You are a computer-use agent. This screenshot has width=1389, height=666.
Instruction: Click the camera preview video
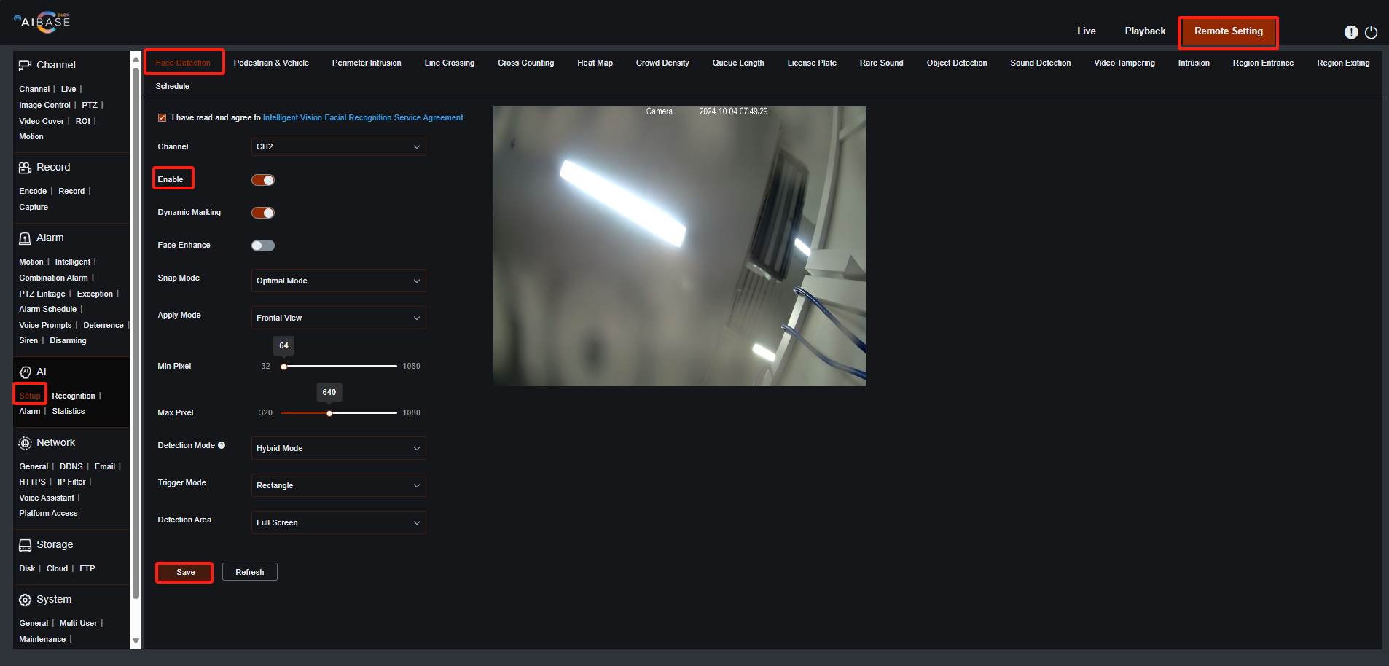tap(680, 246)
